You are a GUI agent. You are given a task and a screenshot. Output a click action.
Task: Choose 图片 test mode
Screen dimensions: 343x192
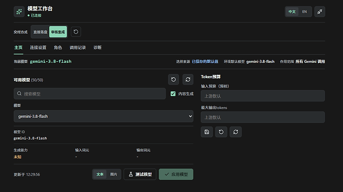click(x=113, y=175)
